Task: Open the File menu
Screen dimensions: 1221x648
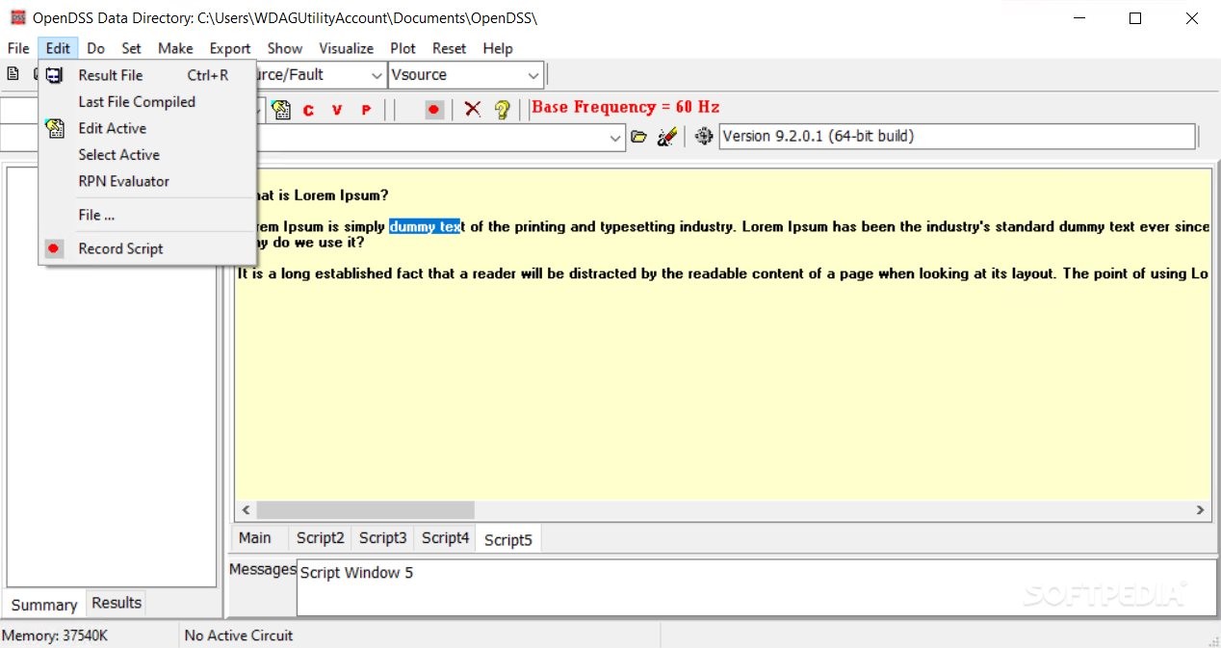Action: [x=18, y=48]
